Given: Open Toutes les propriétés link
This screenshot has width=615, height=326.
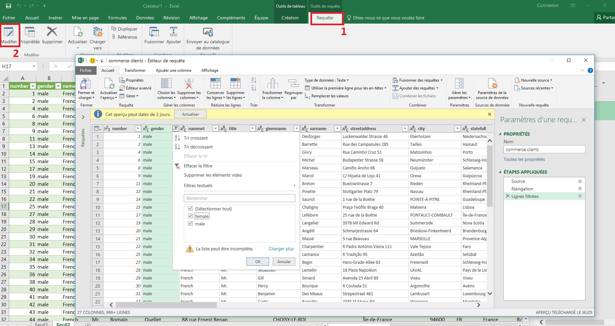Looking at the screenshot, I should pos(524,159).
